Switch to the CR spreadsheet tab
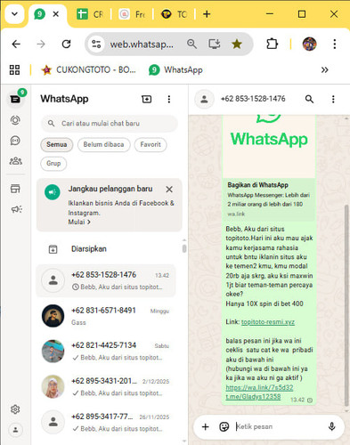This screenshot has width=350, height=445. click(90, 14)
